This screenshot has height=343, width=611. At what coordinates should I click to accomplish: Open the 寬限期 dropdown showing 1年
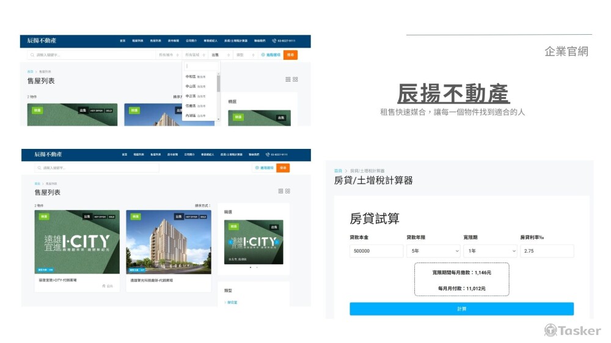pyautogui.click(x=489, y=251)
